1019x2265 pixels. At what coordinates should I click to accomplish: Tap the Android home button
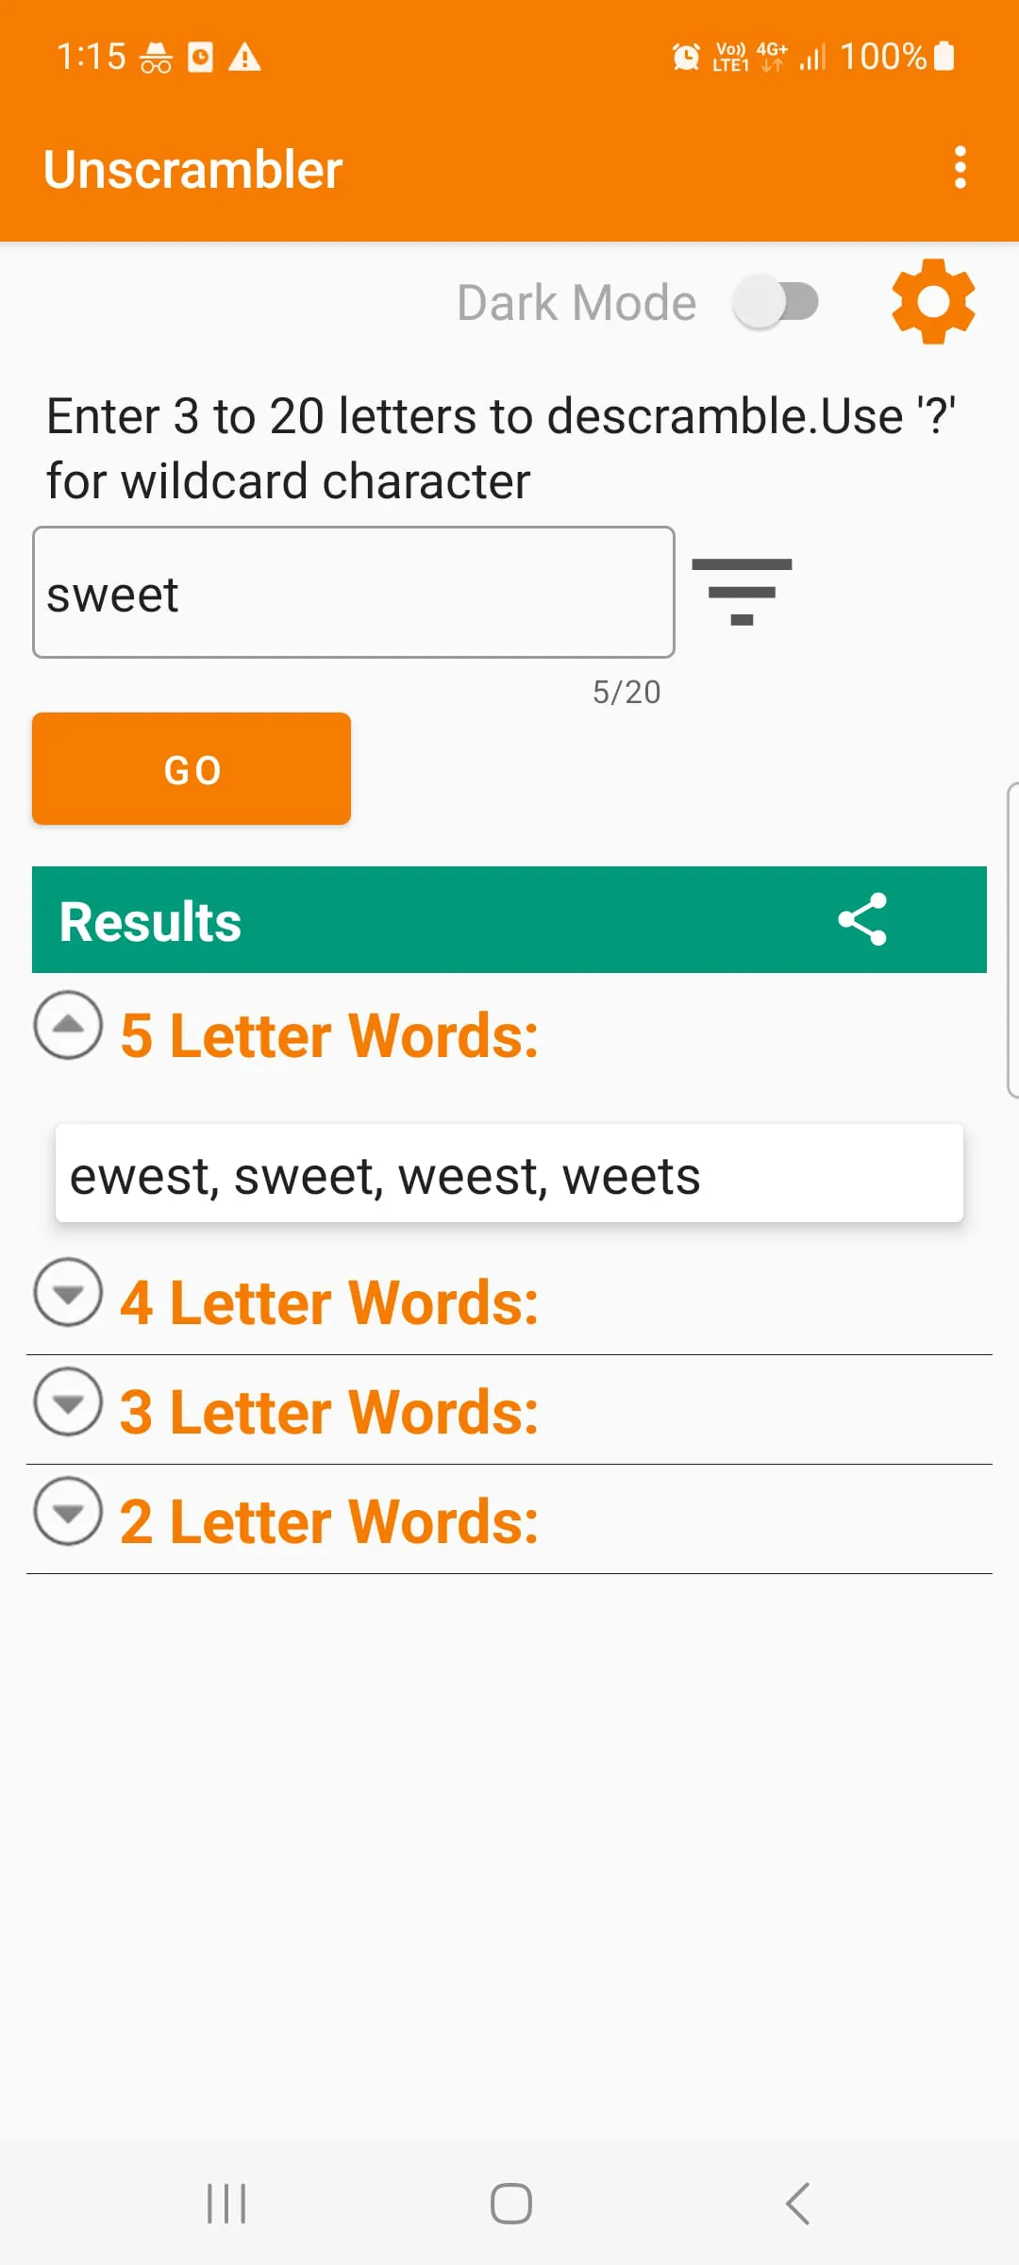(510, 2205)
